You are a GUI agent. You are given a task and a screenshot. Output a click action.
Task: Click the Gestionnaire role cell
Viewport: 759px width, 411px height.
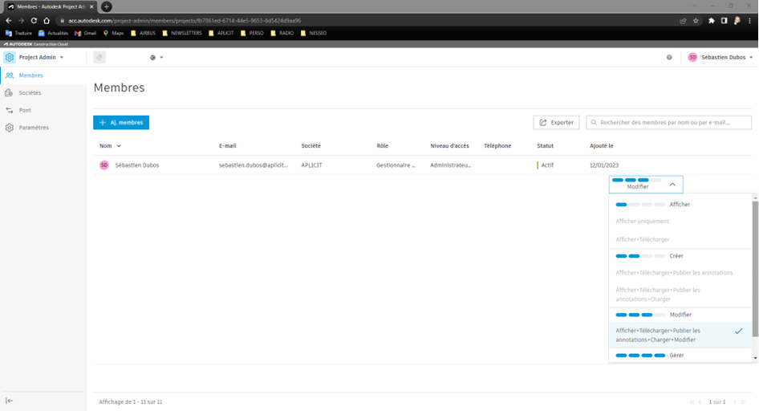(x=396, y=165)
